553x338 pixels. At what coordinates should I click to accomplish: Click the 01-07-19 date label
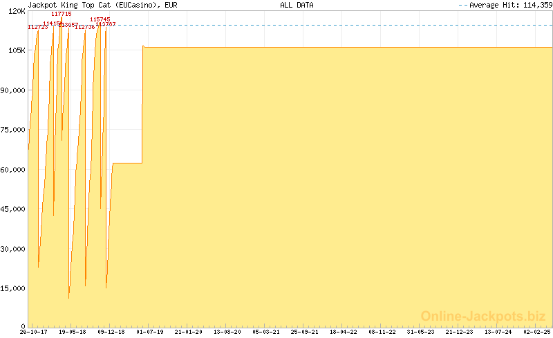tap(149, 332)
